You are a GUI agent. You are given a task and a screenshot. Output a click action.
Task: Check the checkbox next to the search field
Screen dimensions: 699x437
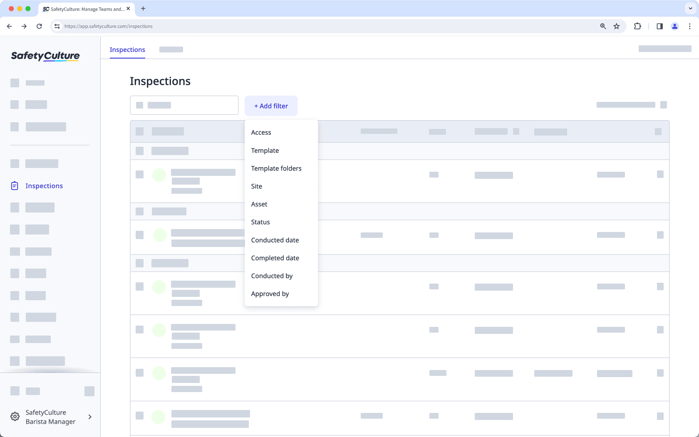pyautogui.click(x=140, y=105)
